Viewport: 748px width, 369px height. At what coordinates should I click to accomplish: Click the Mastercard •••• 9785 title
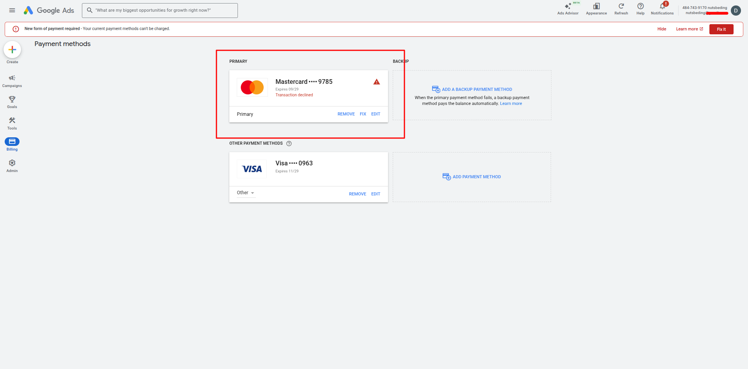pyautogui.click(x=304, y=82)
